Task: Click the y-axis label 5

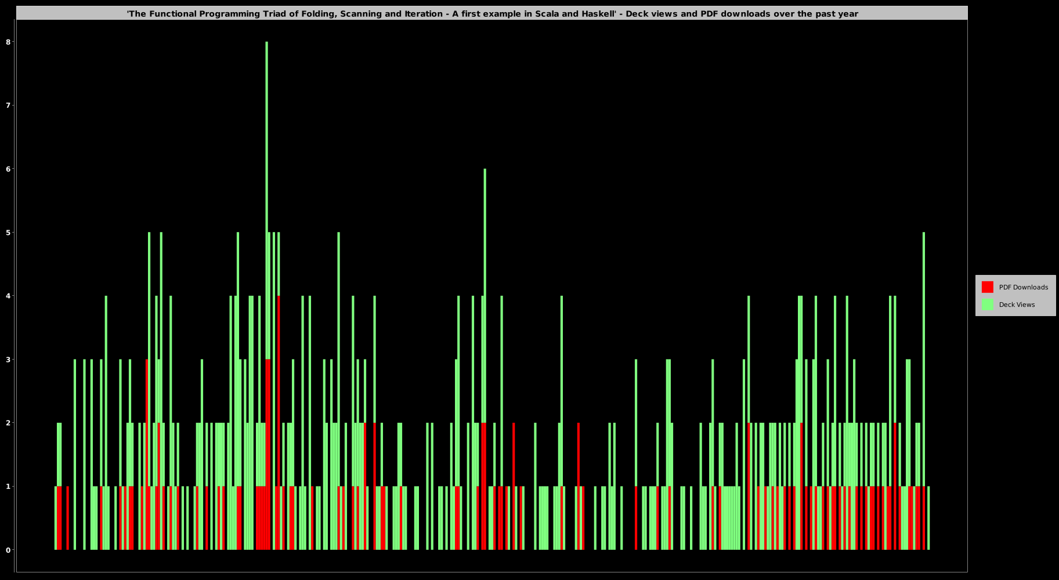Action: click(8, 232)
